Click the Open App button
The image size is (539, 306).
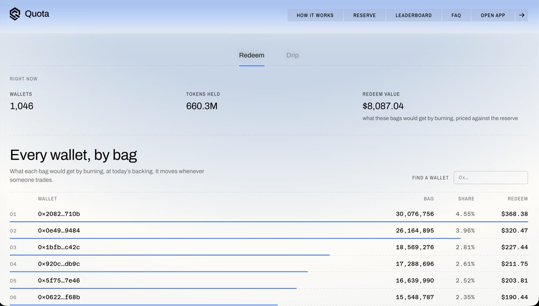493,15
